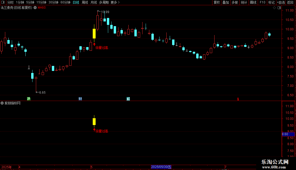This screenshot has height=170, width=296.
Task: Click the month 7 label on time axis
Action: (x=225, y=167)
